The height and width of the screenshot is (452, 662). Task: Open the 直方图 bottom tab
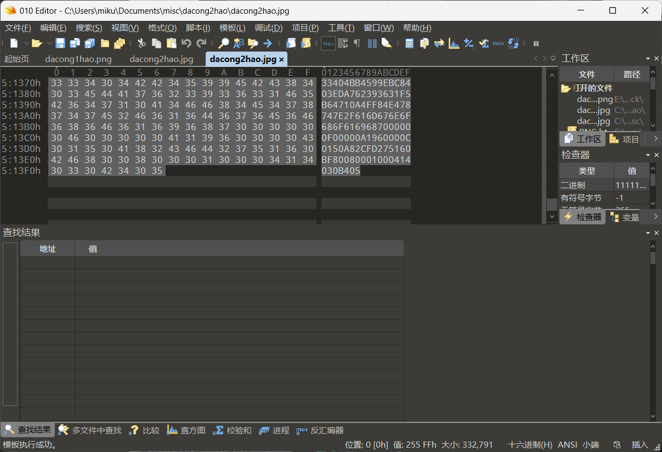[x=186, y=431]
